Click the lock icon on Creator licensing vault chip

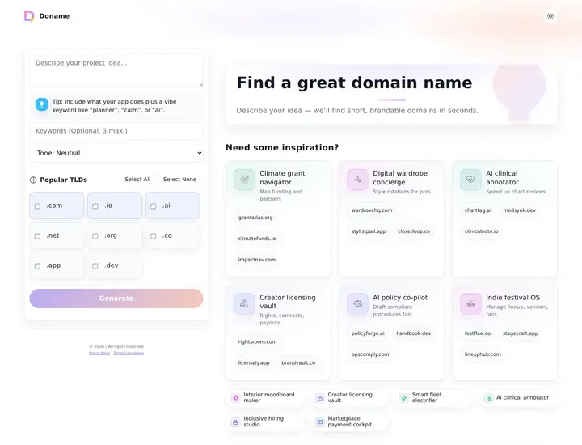(319, 398)
